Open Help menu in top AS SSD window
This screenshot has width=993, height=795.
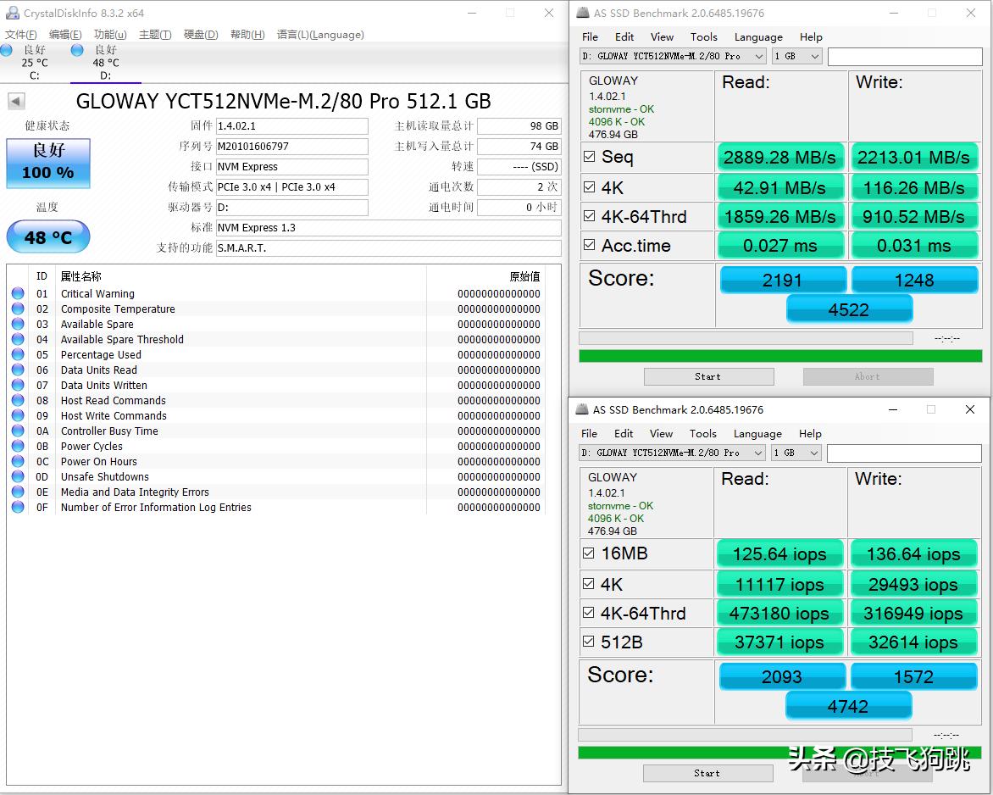811,36
